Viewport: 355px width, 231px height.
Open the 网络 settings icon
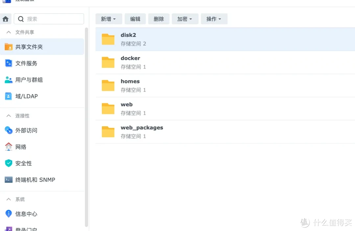8,147
